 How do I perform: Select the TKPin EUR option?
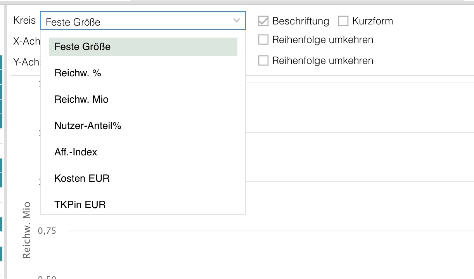click(79, 205)
